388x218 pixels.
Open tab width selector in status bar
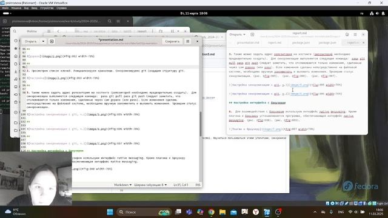pyautogui.click(x=150, y=185)
